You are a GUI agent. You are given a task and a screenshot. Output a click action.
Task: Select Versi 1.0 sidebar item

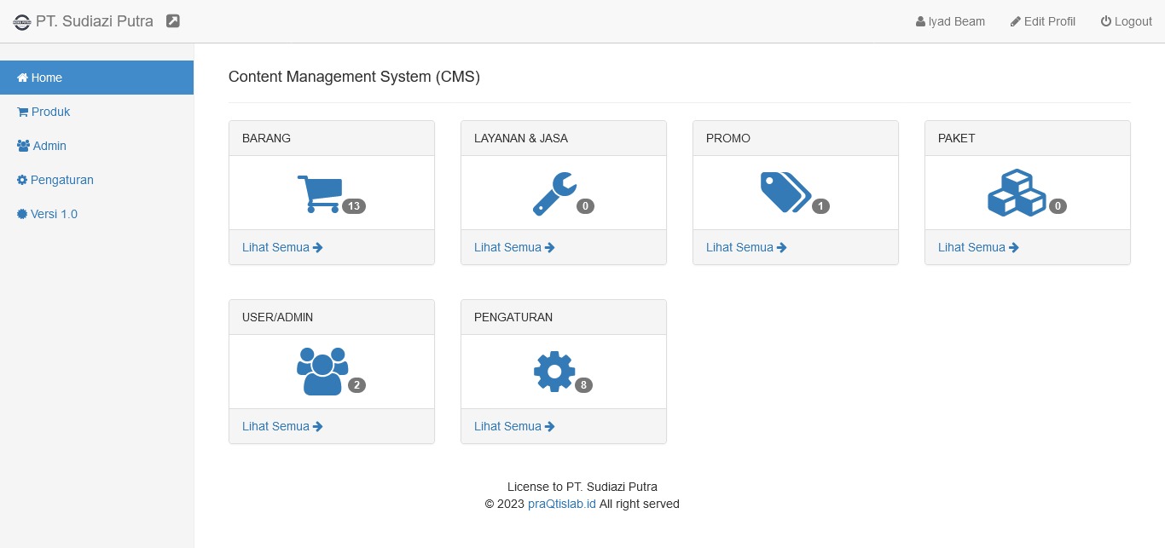click(x=54, y=214)
